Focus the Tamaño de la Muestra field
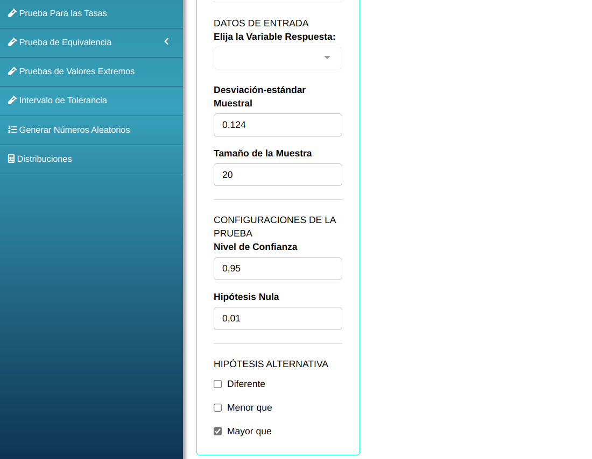 coord(278,175)
